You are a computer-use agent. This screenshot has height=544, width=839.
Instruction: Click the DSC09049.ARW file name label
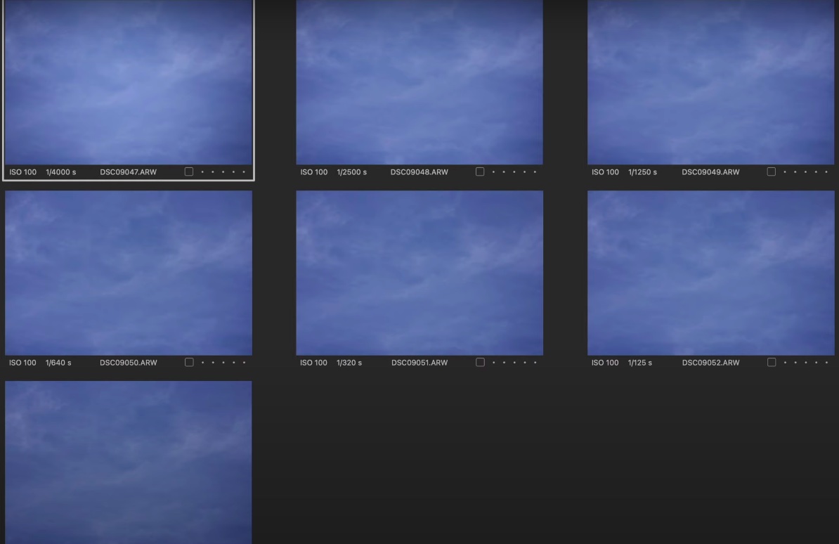point(710,172)
